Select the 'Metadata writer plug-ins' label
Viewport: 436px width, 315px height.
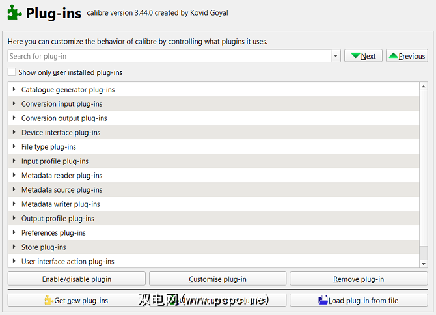click(x=61, y=204)
